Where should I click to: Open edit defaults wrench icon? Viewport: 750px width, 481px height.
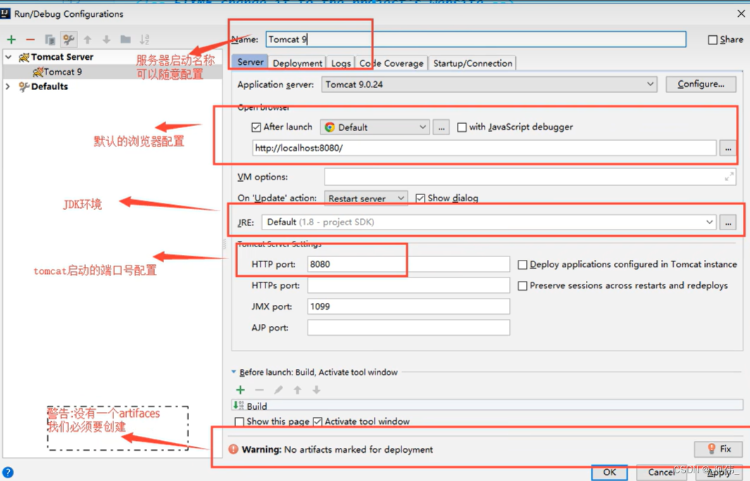point(68,39)
